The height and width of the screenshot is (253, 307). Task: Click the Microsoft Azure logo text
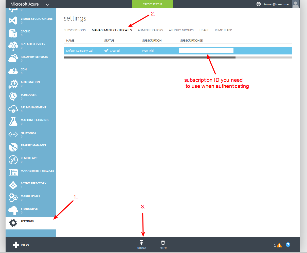[25, 4]
